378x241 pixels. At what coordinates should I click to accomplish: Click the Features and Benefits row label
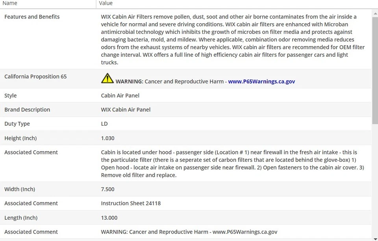tap(32, 17)
